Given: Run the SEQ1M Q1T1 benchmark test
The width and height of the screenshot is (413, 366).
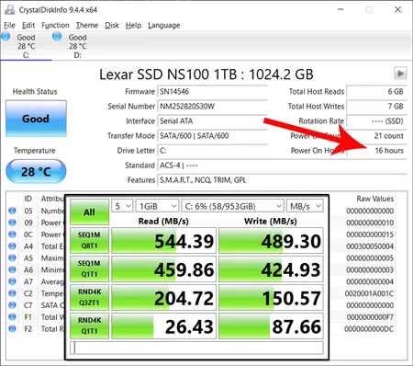Looking at the screenshot, I should point(89,269).
